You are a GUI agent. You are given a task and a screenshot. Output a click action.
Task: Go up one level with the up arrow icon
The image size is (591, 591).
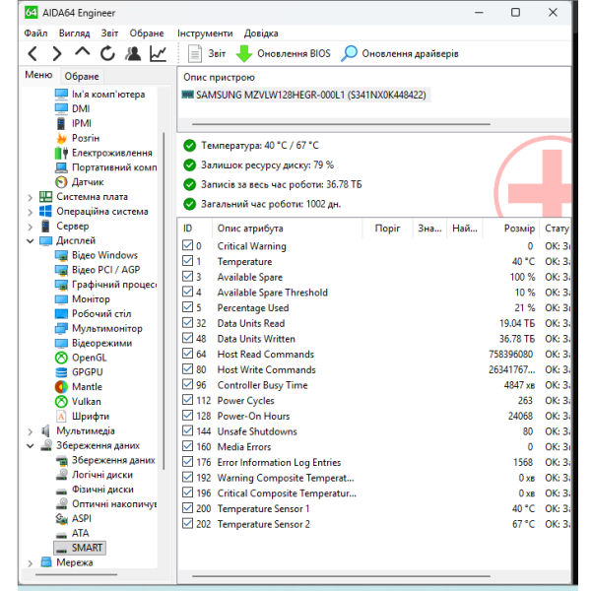[x=82, y=52]
